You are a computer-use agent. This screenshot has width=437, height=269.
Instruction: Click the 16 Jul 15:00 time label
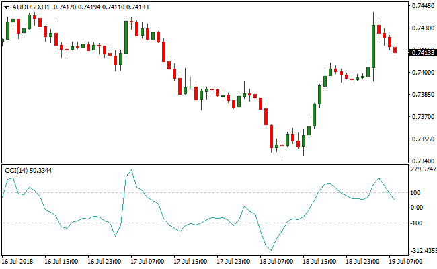[x=61, y=262]
